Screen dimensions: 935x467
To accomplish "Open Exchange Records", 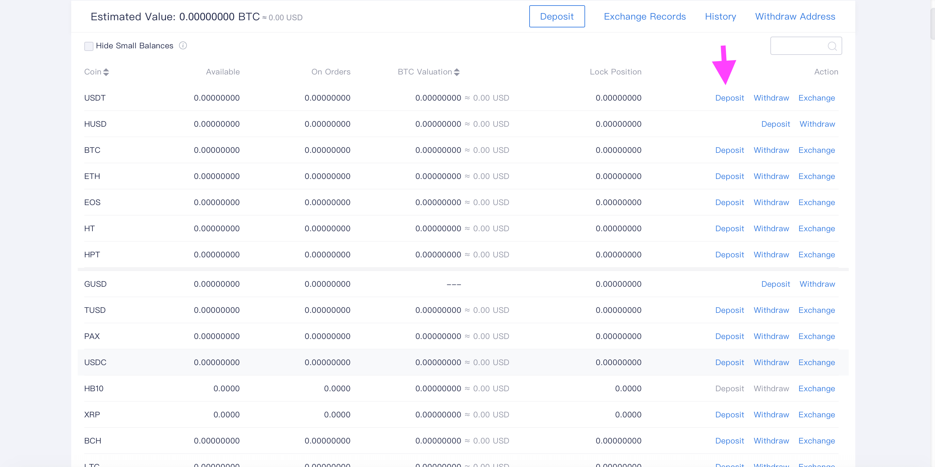I will click(x=645, y=16).
